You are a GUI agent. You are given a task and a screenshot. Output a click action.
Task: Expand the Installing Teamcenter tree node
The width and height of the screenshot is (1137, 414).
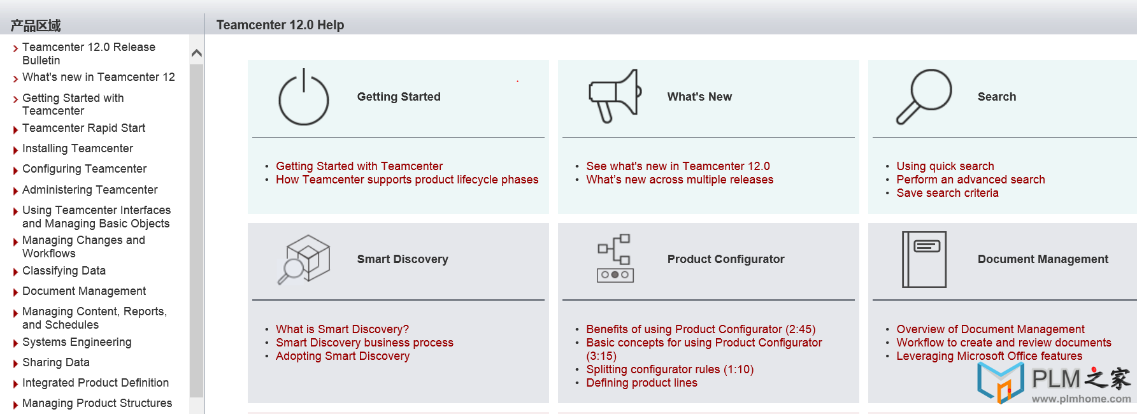coord(15,150)
